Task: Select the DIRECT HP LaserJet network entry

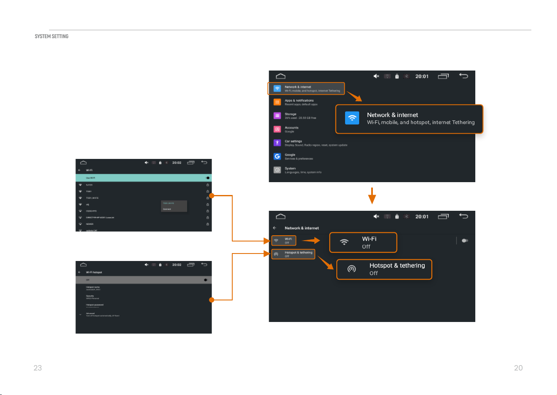Action: coord(144,217)
